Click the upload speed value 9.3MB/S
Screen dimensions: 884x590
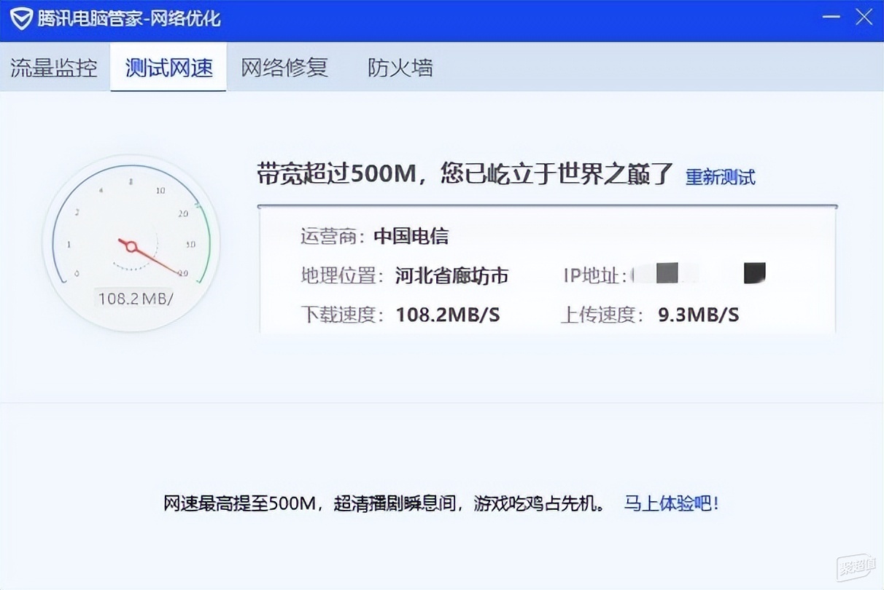pos(699,315)
